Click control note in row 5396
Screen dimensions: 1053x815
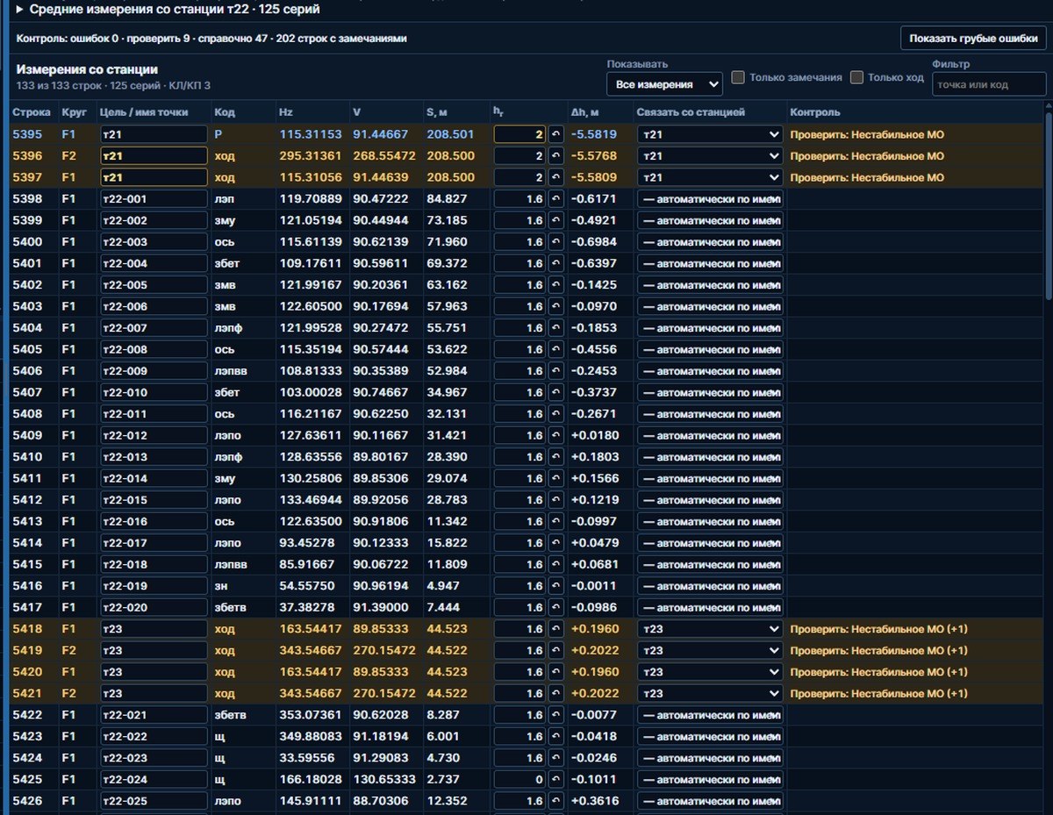[x=867, y=156]
